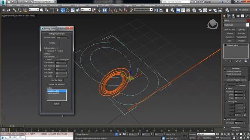Screen dimensions: 250x140
Task: Toggle Window/Crossing selection mode
Action: 57,10
